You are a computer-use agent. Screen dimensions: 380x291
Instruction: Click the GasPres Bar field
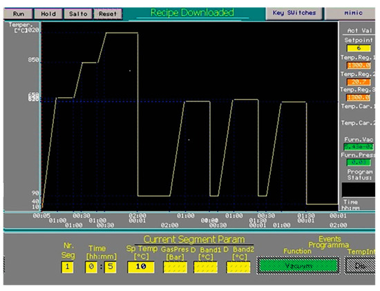coord(175,268)
